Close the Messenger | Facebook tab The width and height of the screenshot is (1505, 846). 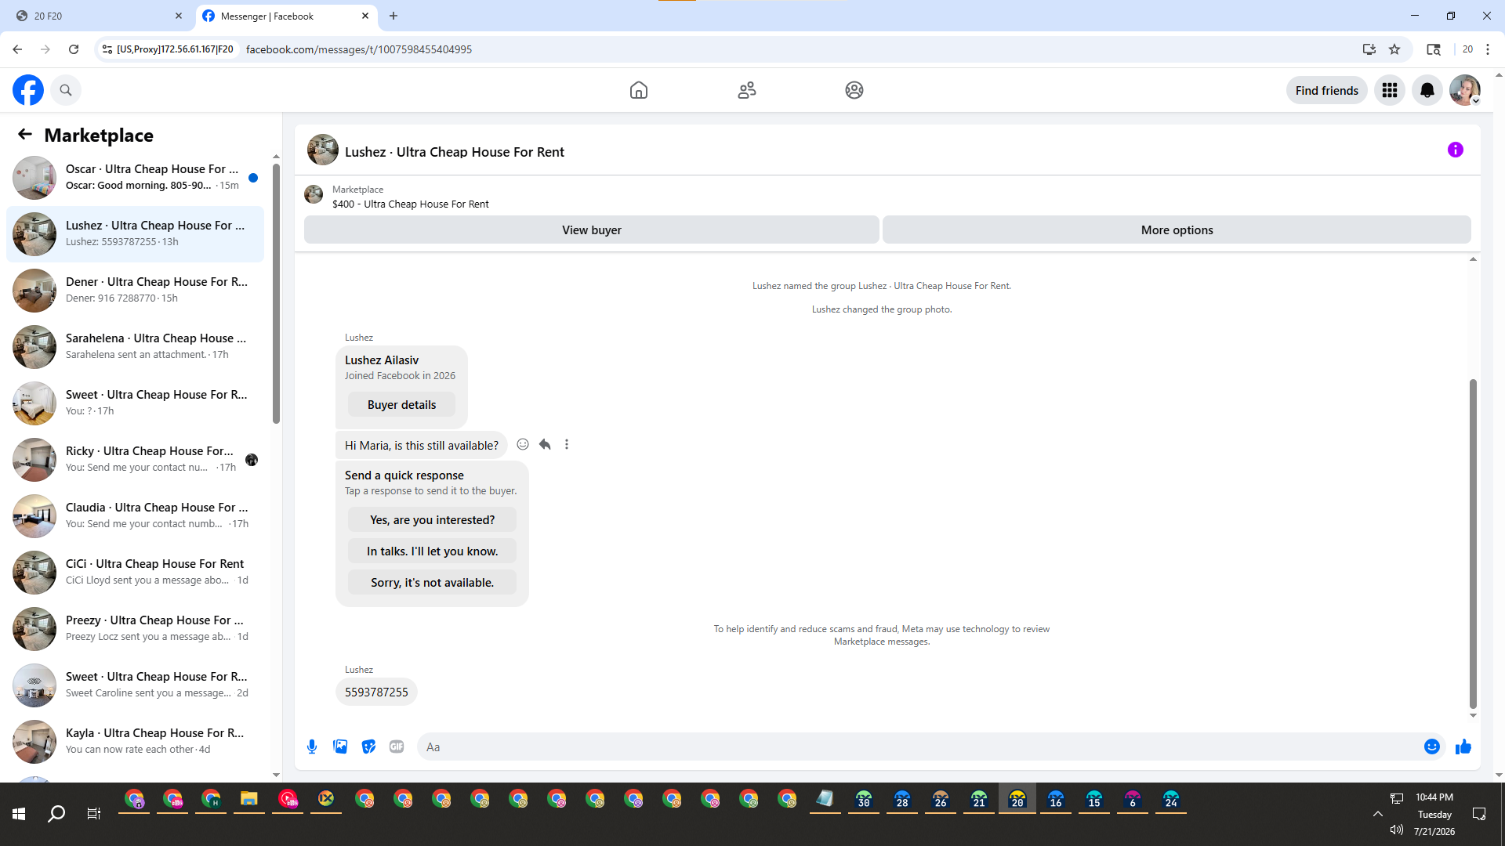[x=365, y=16]
